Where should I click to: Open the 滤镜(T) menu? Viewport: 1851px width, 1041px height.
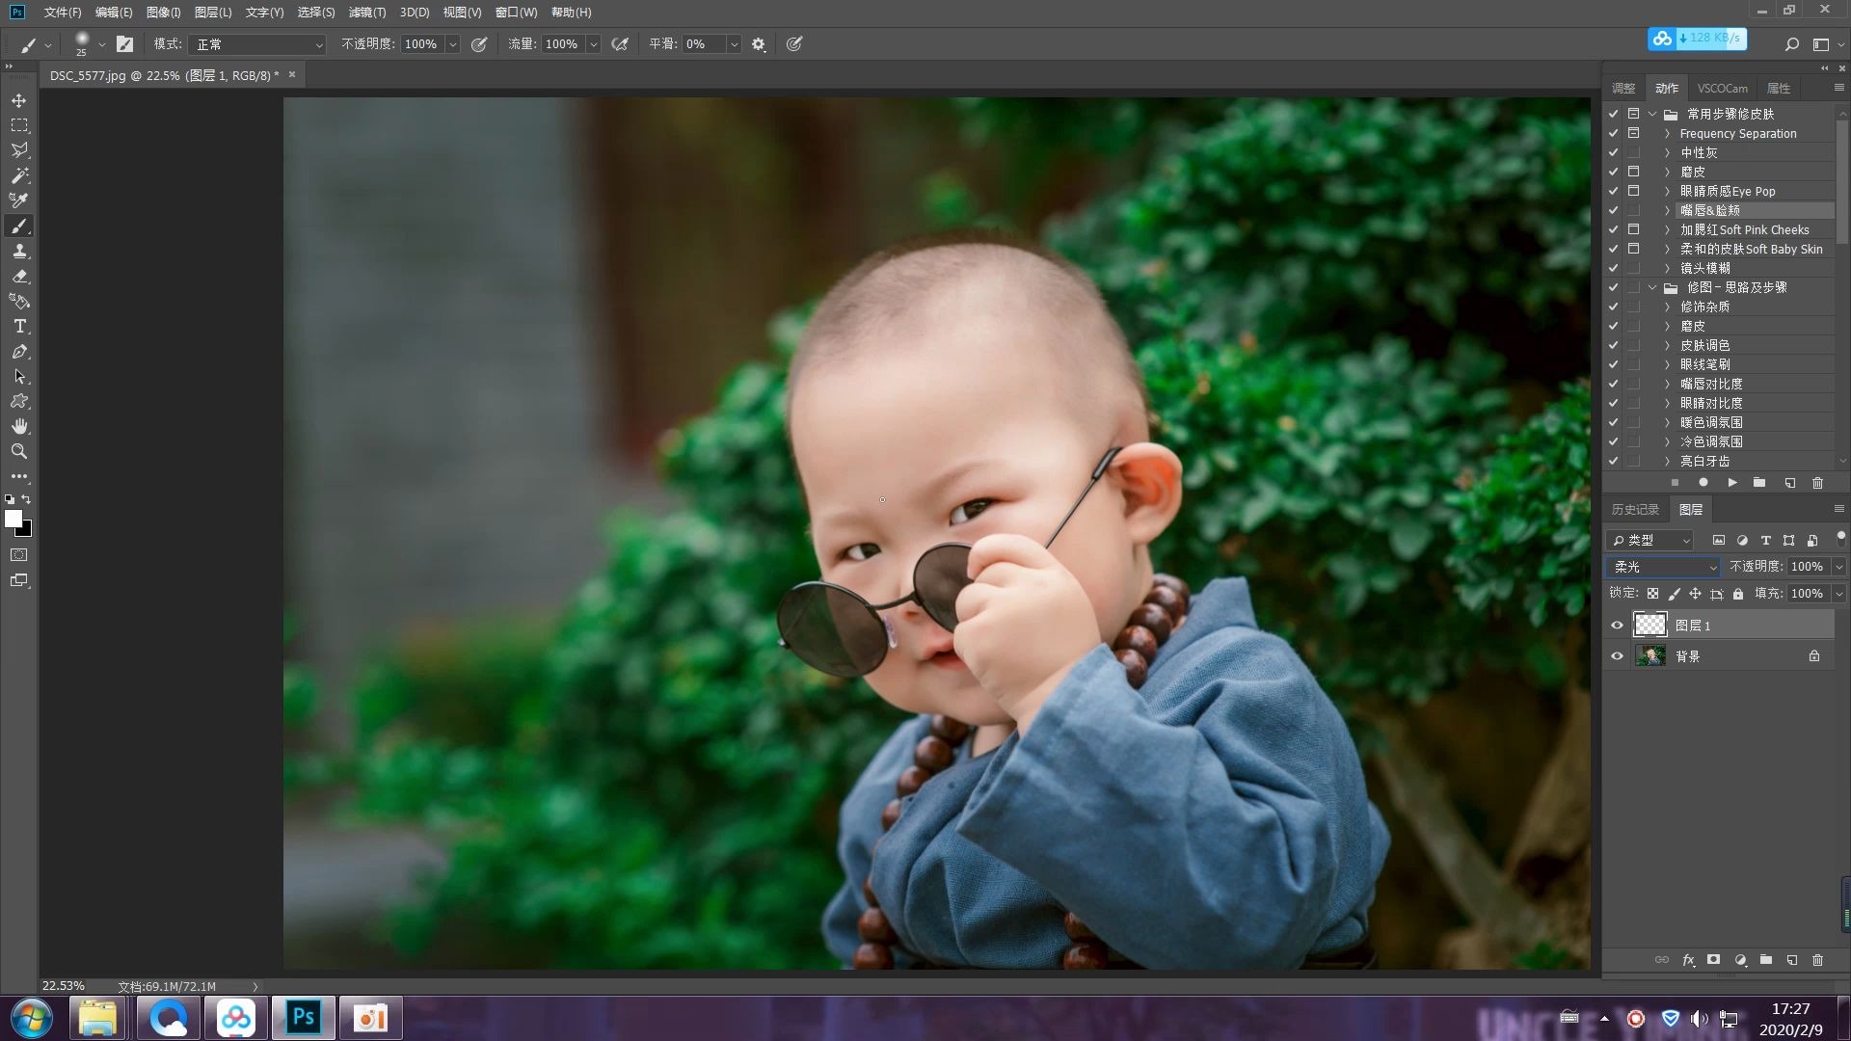[x=366, y=13]
